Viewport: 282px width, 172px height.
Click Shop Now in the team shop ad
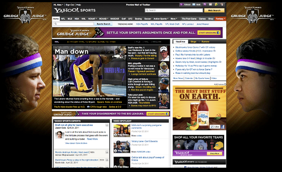pos(214,153)
